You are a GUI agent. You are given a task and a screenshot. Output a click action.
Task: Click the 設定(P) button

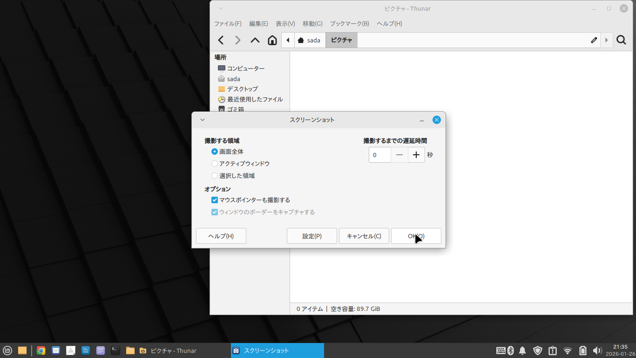(312, 236)
